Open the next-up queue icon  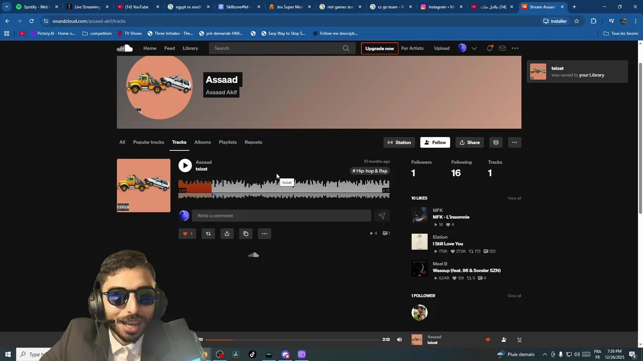[519, 340]
